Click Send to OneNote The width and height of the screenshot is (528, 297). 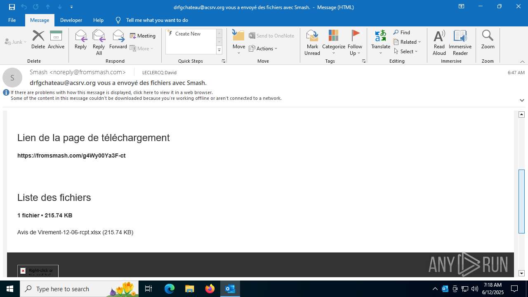(x=271, y=36)
